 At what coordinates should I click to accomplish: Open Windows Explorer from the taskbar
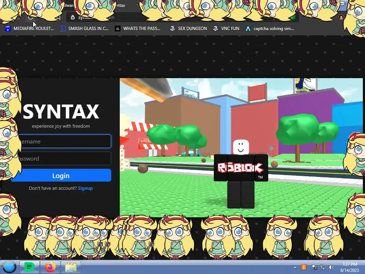71,267
